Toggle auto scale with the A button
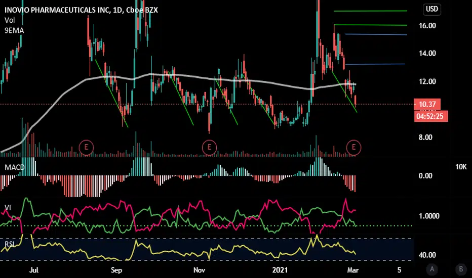Screen dimensions: 472x278 tap(432, 269)
